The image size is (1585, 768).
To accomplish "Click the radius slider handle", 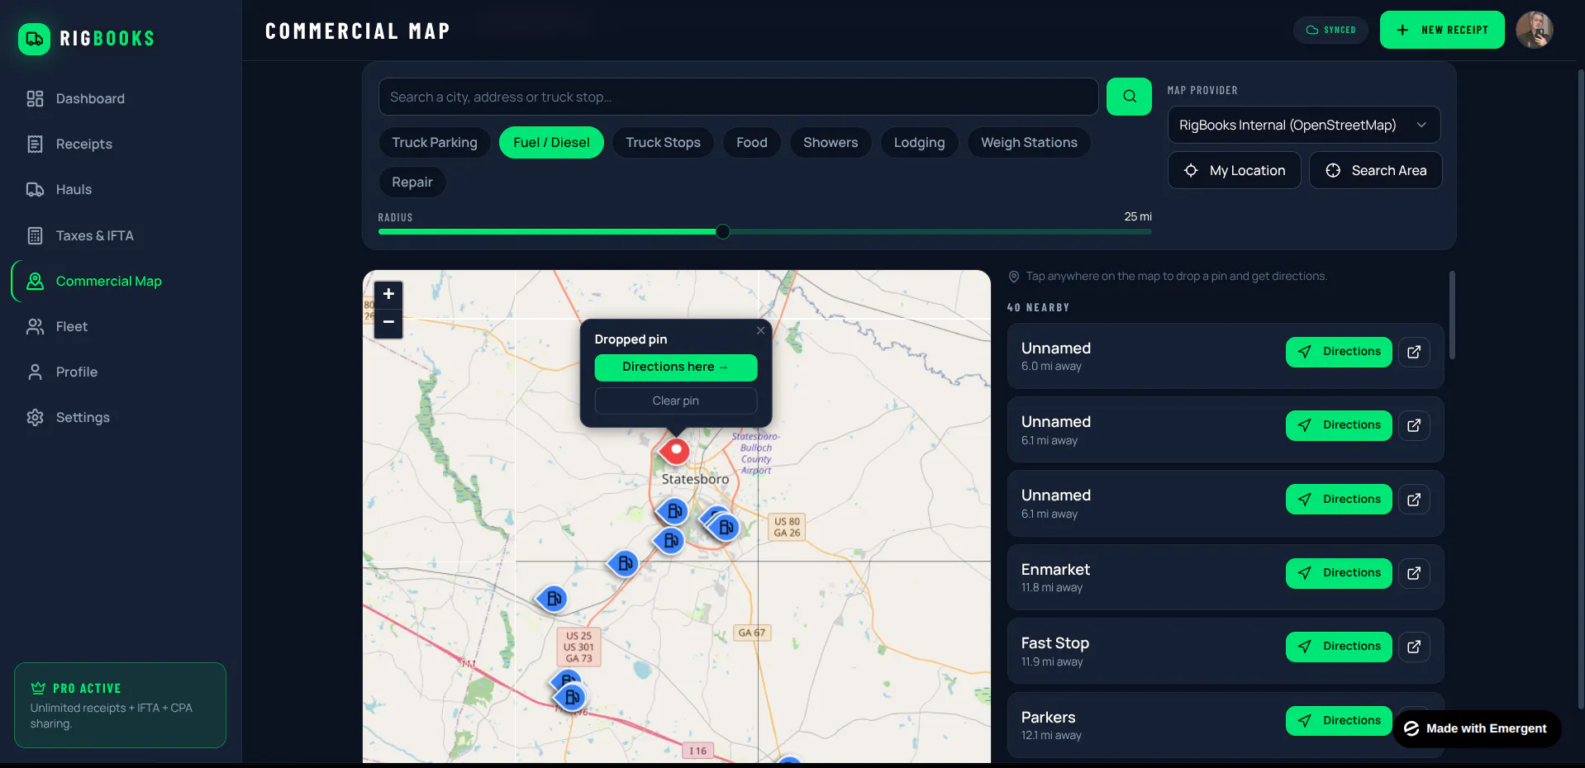I will (x=723, y=231).
